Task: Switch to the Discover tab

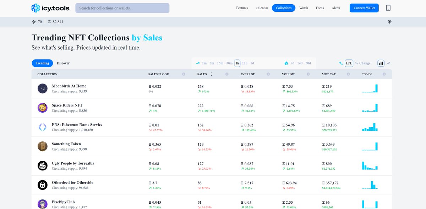Action: pos(63,63)
